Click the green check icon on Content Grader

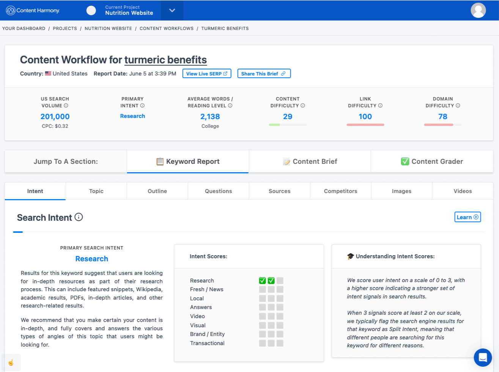[x=405, y=161]
